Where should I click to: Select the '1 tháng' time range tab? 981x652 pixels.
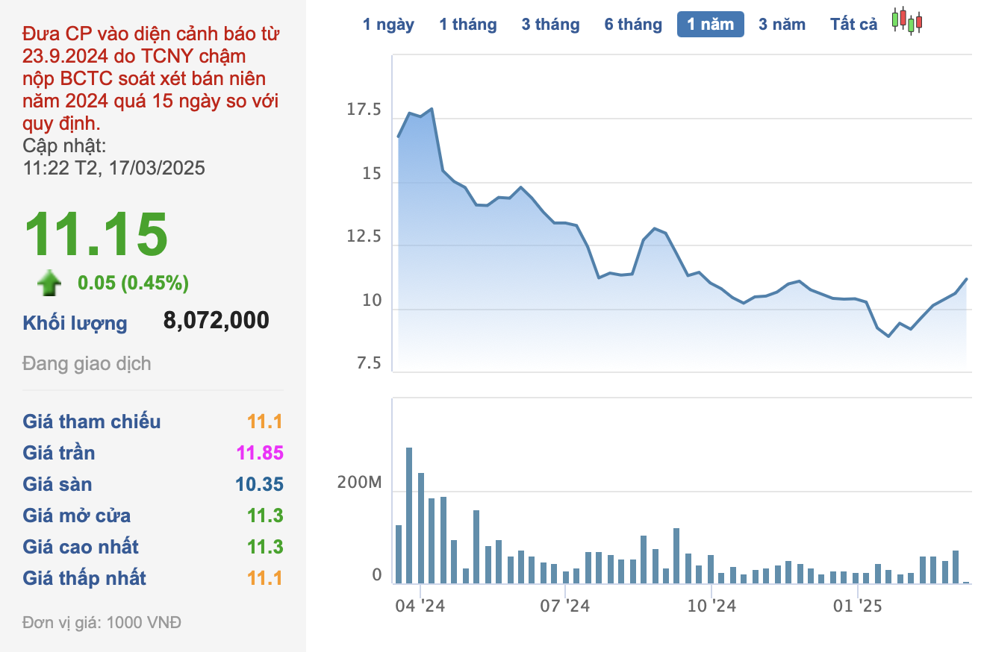(468, 25)
